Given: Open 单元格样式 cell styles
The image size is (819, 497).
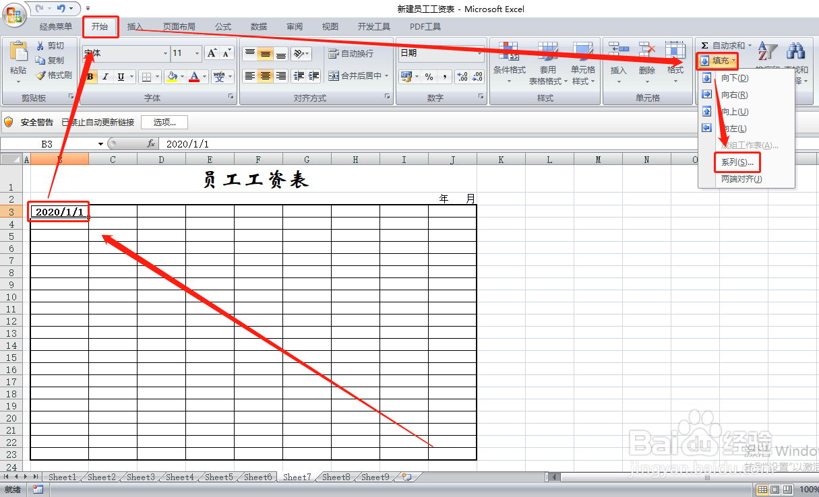Looking at the screenshot, I should (583, 64).
